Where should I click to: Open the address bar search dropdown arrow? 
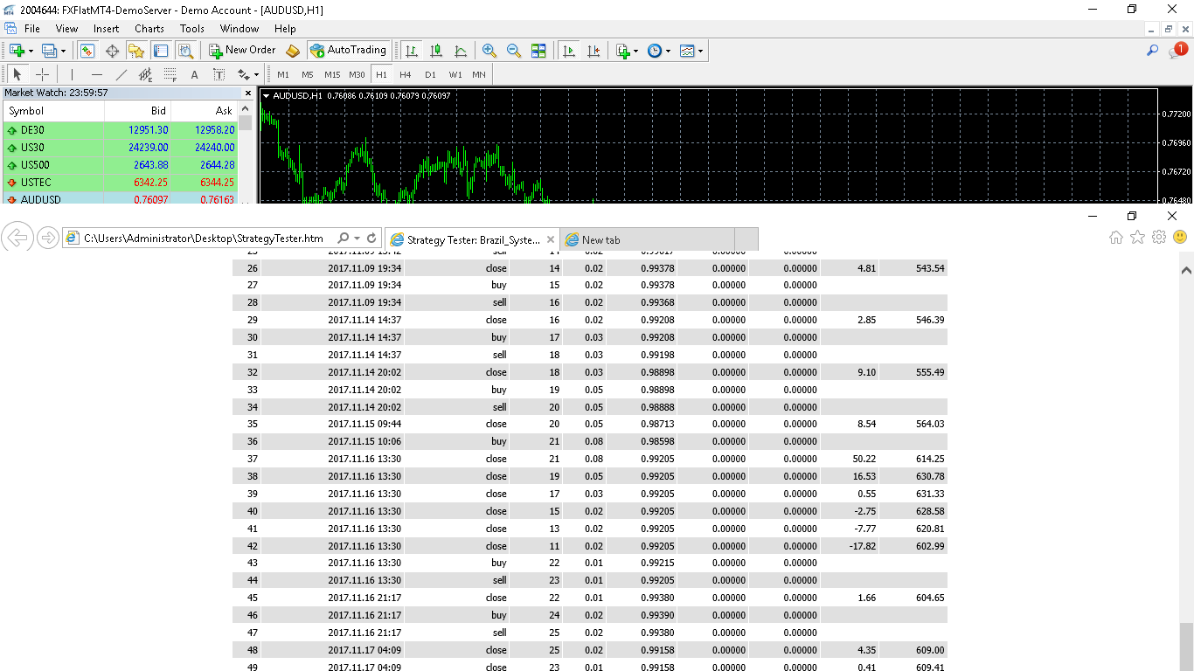(357, 239)
